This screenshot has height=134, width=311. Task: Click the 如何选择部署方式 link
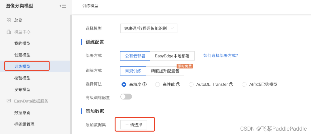click(x=221, y=55)
